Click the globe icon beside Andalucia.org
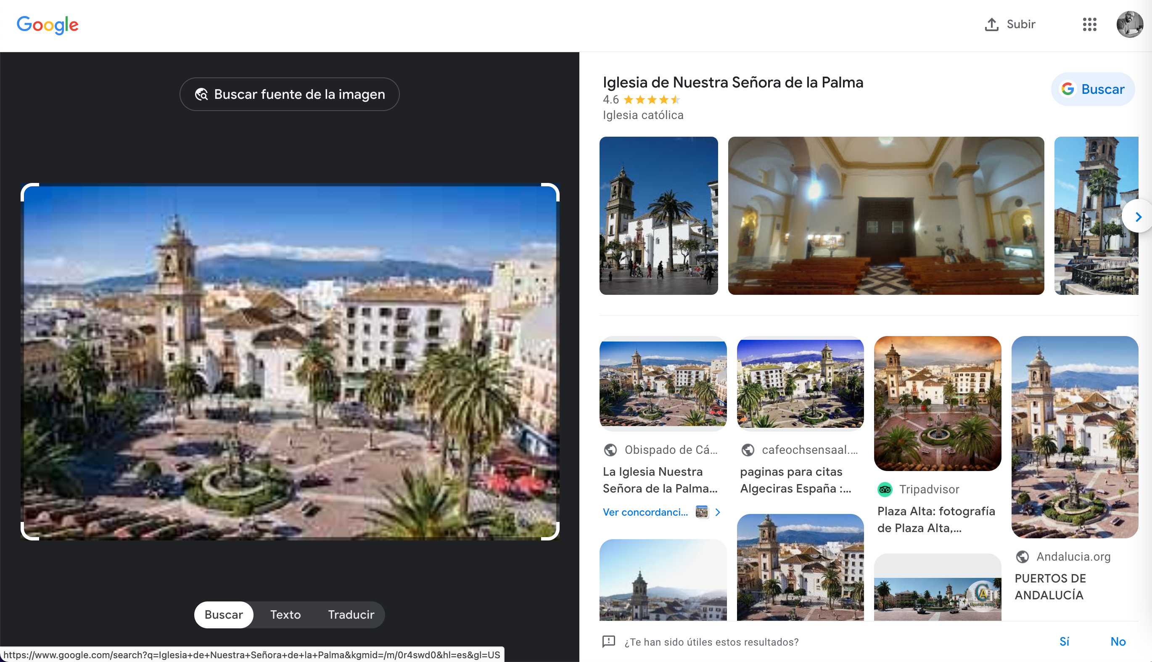Screen dimensions: 1152x662 (1023, 556)
